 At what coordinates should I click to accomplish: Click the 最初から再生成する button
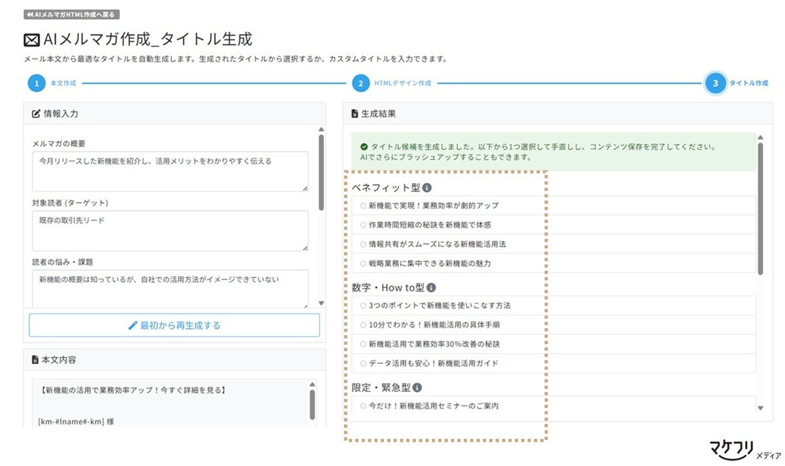pyautogui.click(x=175, y=325)
